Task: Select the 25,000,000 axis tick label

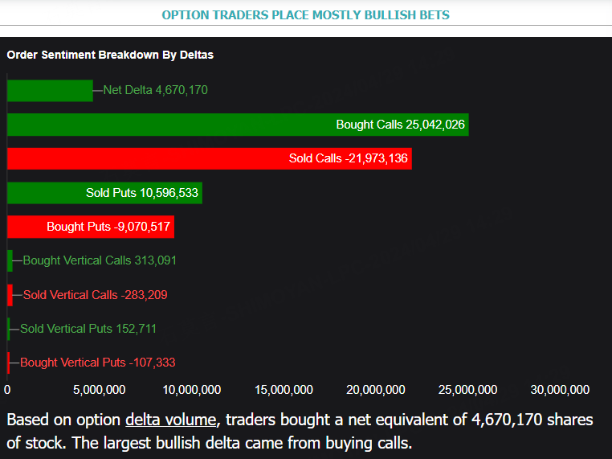Action: click(468, 390)
